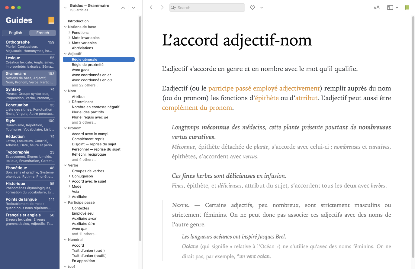Open the 'complément du pronom' link
The width and height of the screenshot is (415, 269).
coord(197,108)
